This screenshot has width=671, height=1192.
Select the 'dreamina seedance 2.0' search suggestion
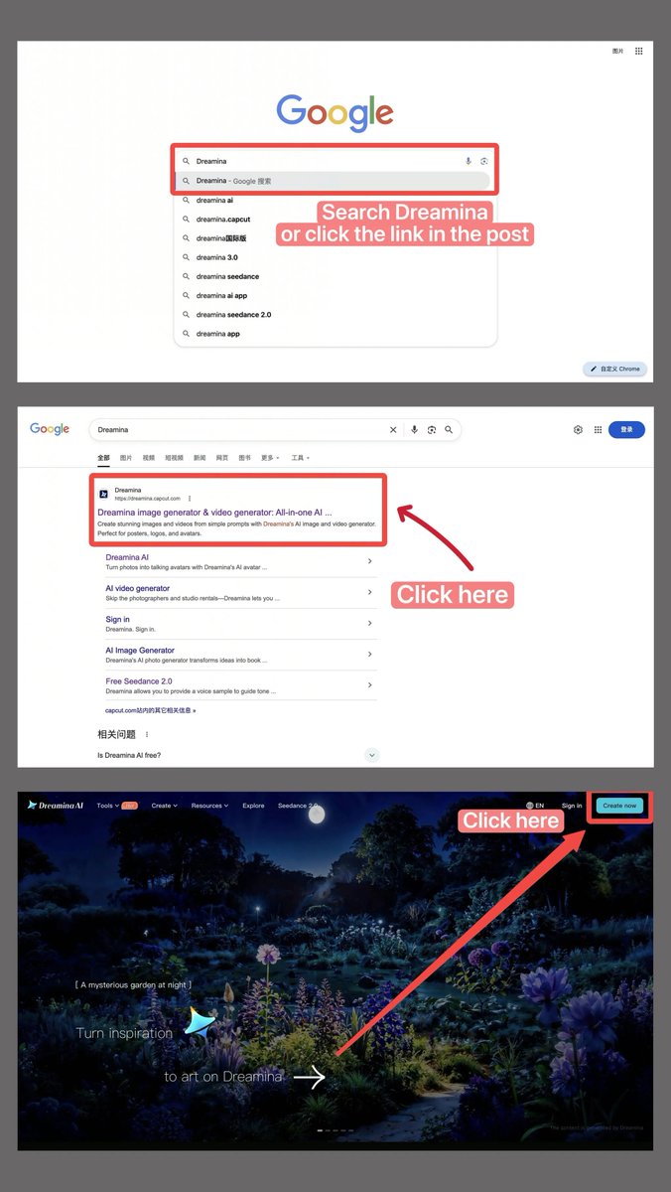click(x=233, y=314)
